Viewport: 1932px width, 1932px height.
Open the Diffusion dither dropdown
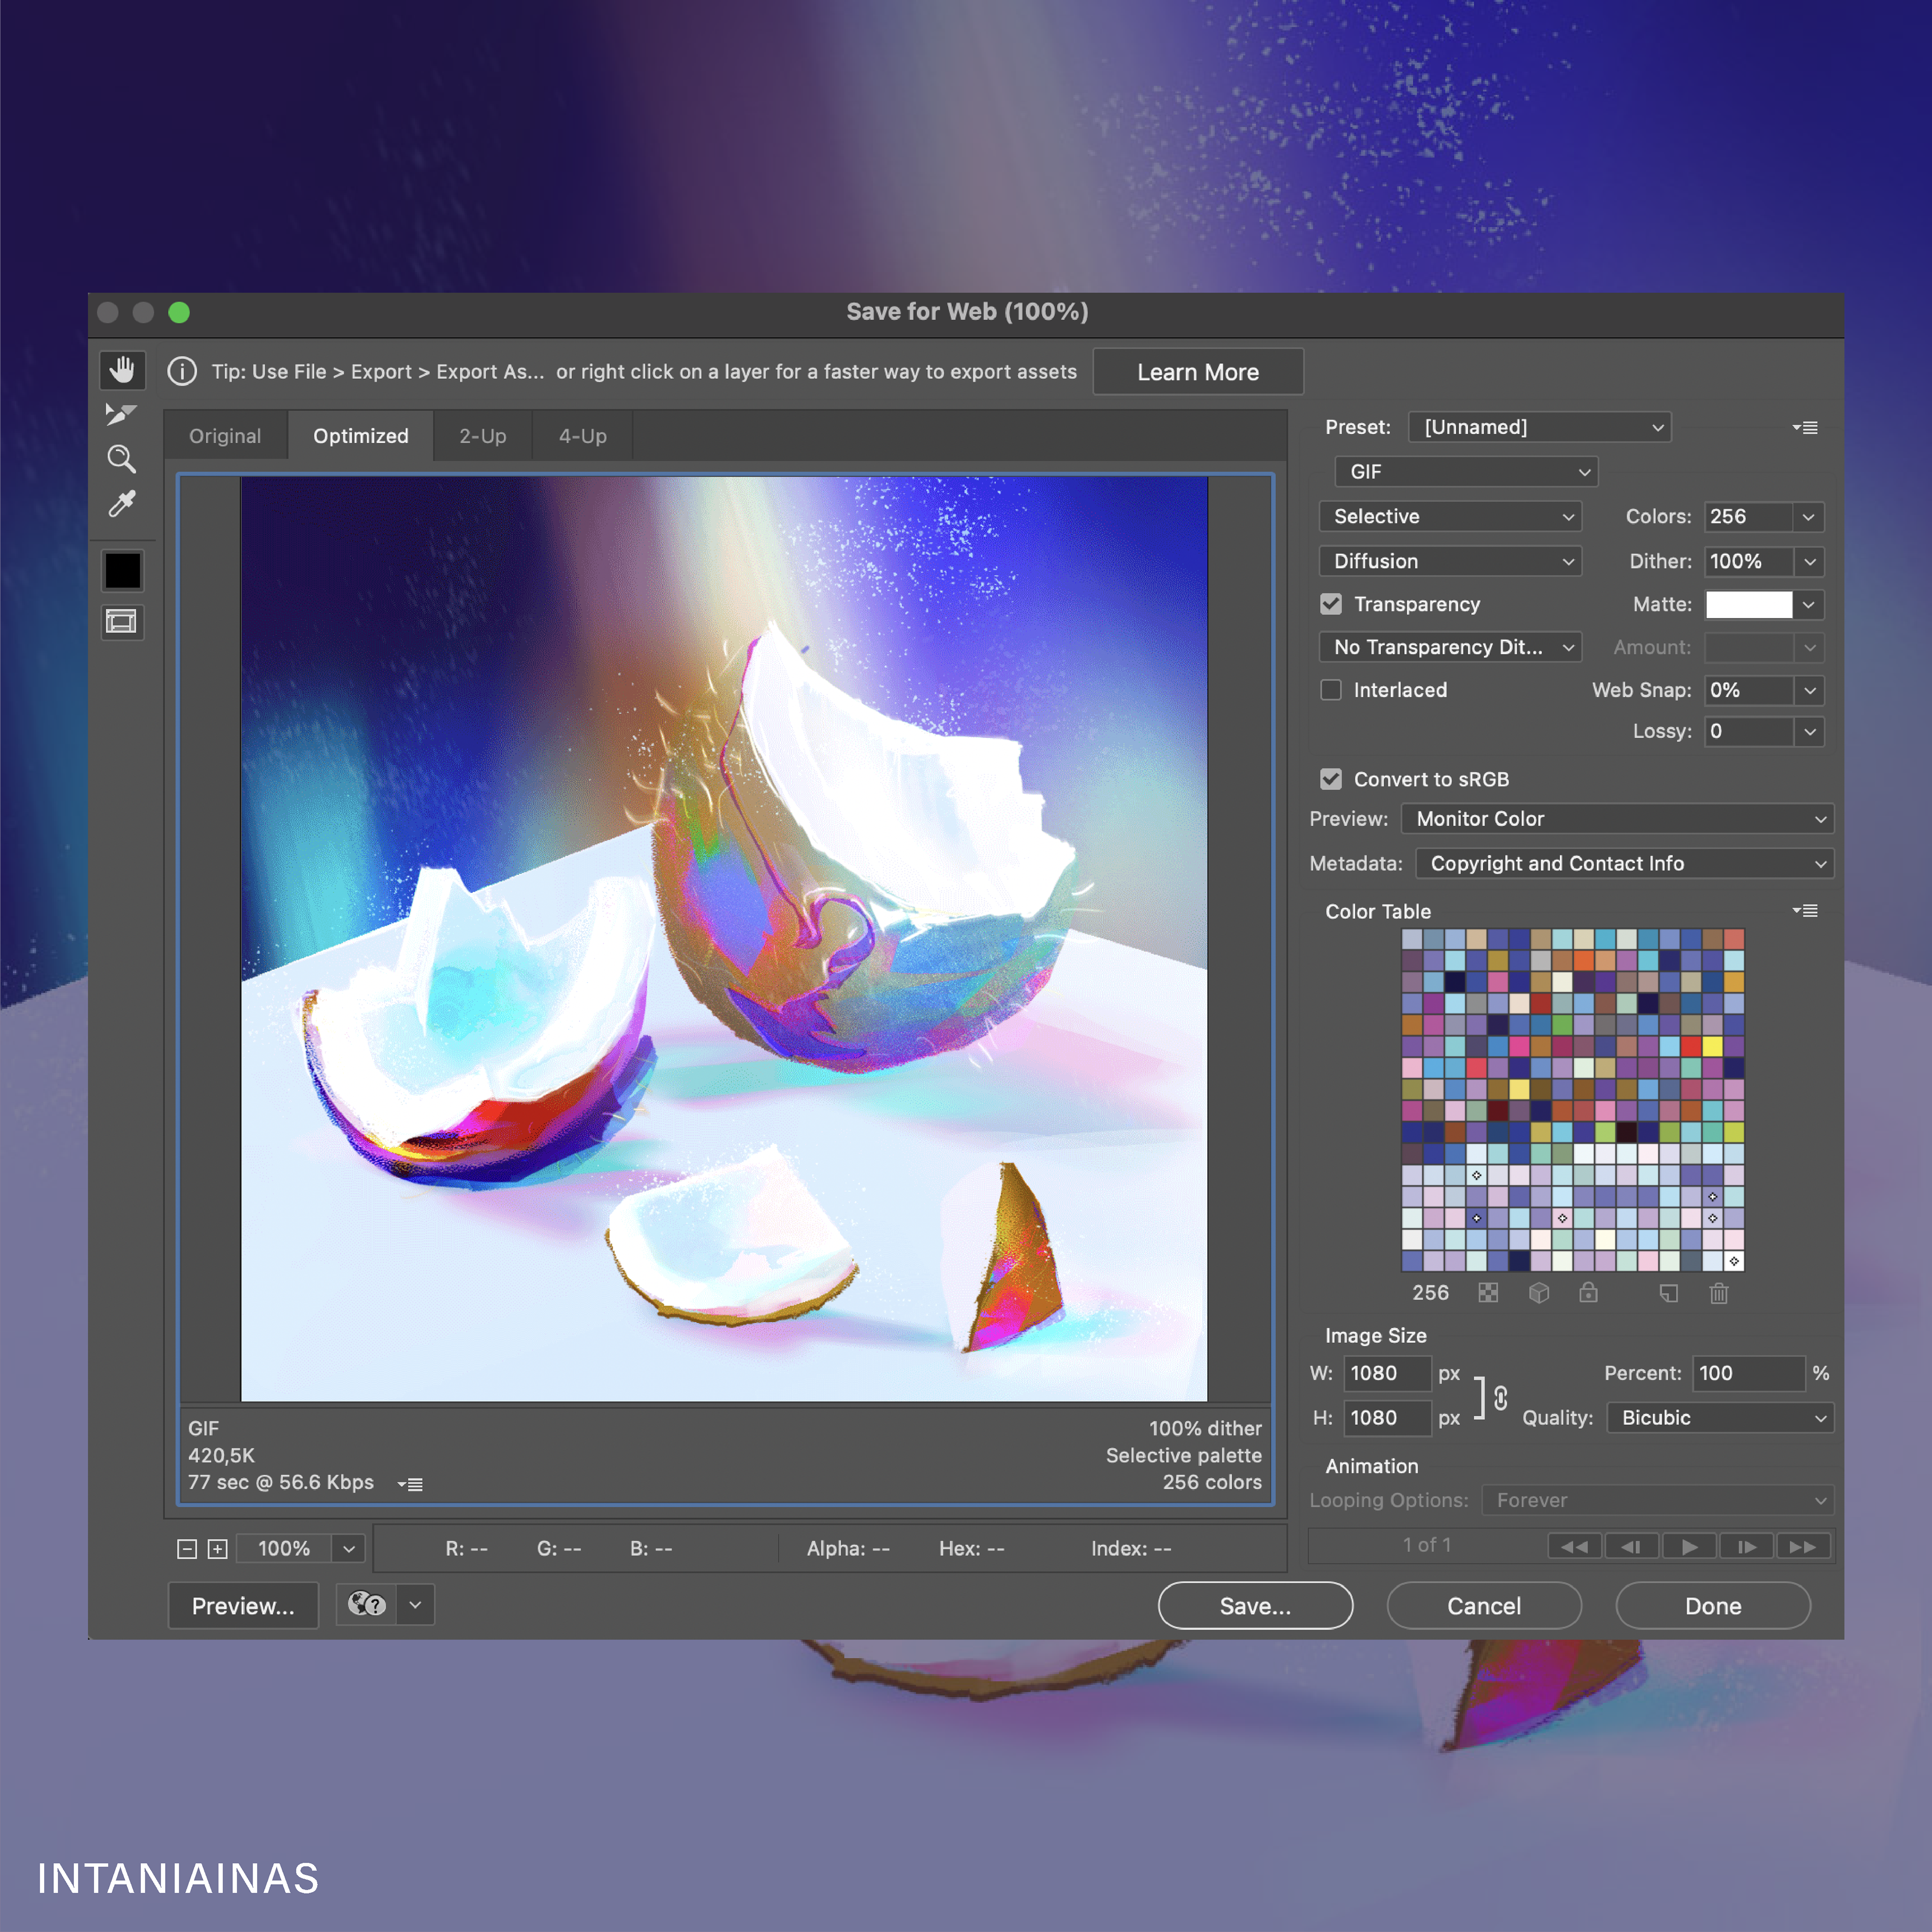click(1450, 561)
